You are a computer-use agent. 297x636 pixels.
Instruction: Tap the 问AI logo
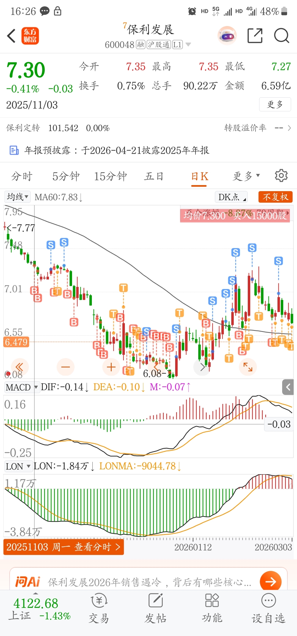(x=28, y=582)
